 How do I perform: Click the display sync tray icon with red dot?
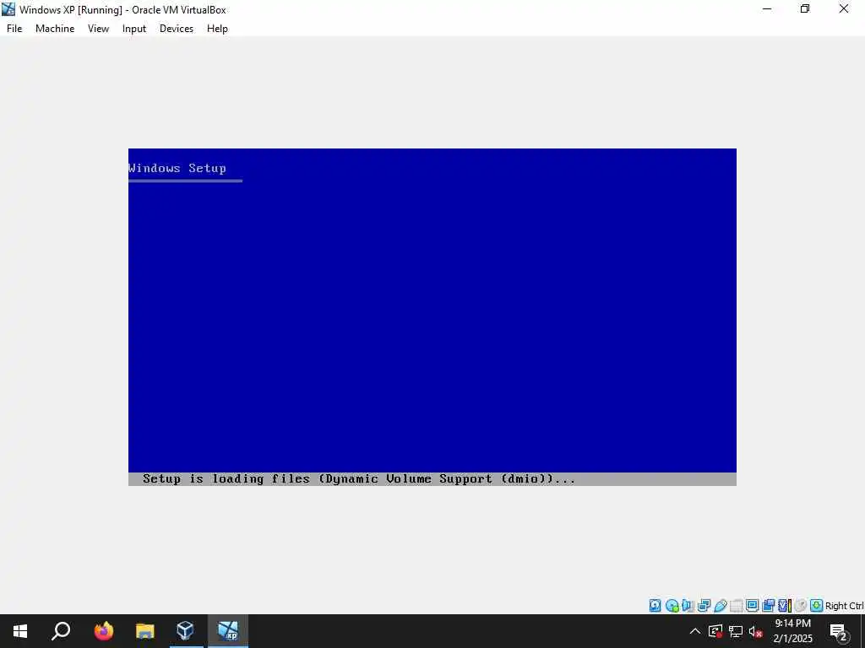[715, 631]
